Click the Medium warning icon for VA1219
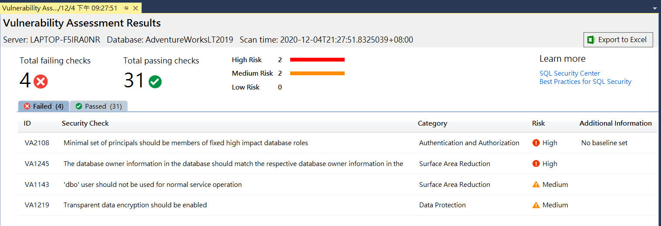 click(x=536, y=205)
